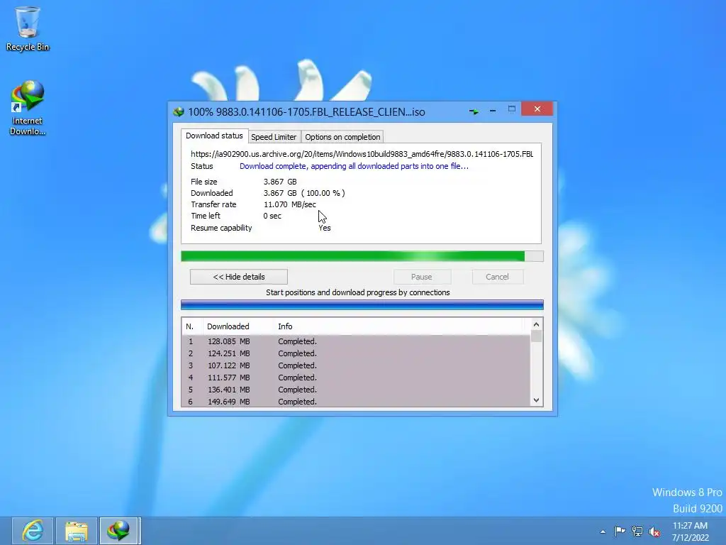Click the connections list scrollbar thumb
Screen dimensions: 726x545
(x=536, y=336)
